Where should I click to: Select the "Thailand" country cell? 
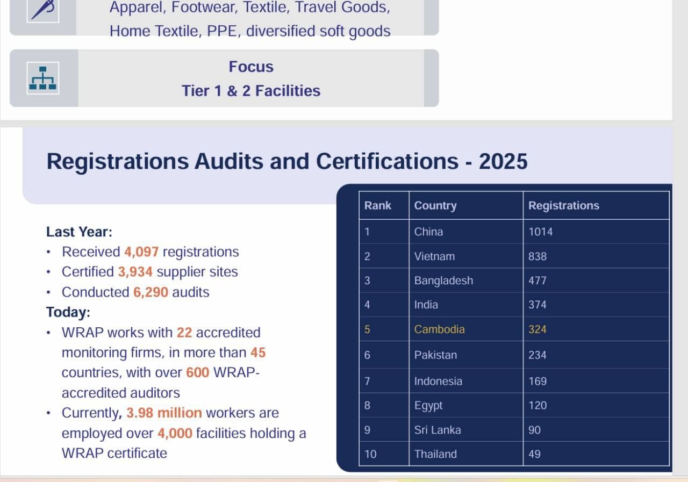click(x=436, y=454)
